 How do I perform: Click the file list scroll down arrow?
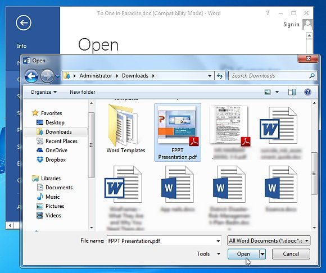[x=314, y=228]
